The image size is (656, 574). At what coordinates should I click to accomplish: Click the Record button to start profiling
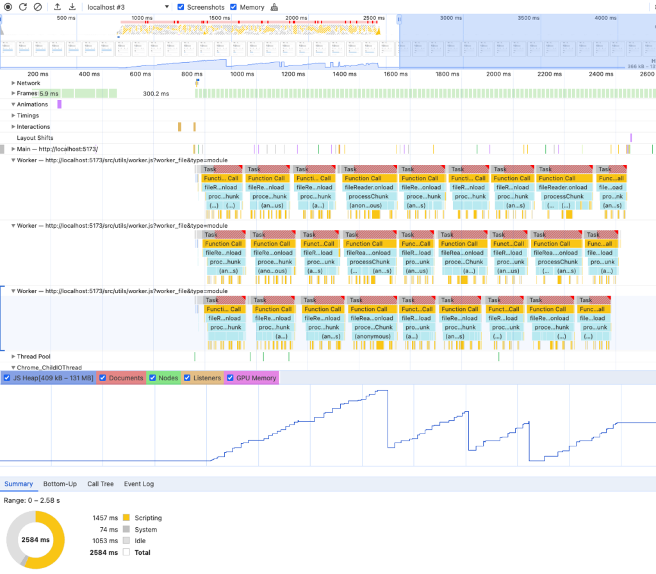(8, 7)
